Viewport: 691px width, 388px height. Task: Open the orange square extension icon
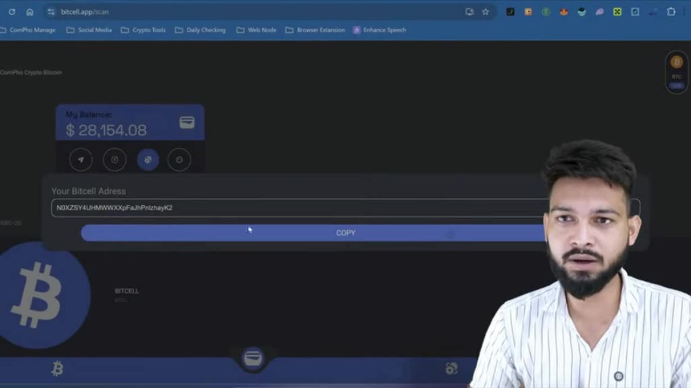(528, 12)
